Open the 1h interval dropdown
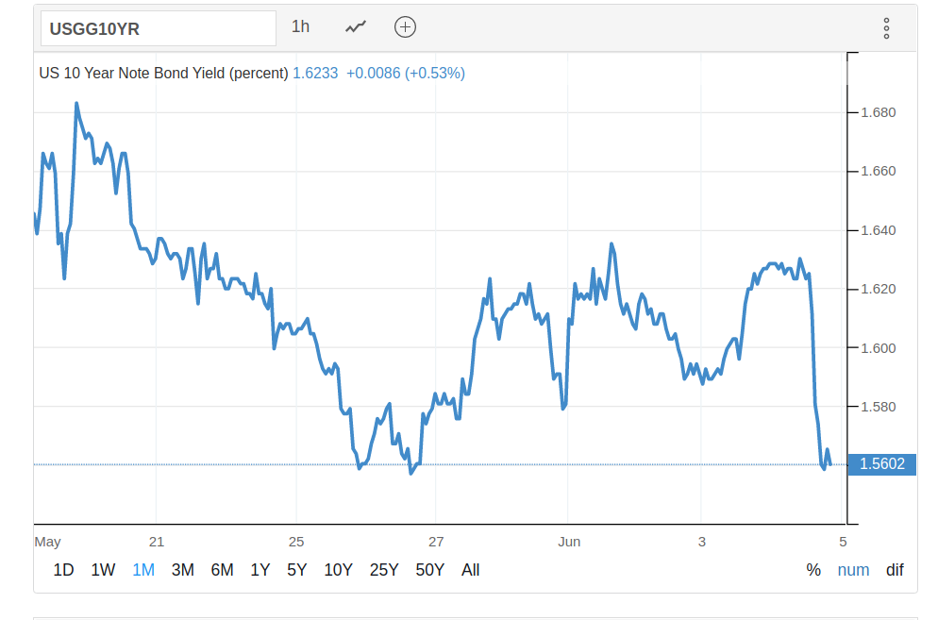The height and width of the screenshot is (620, 938). (x=300, y=27)
